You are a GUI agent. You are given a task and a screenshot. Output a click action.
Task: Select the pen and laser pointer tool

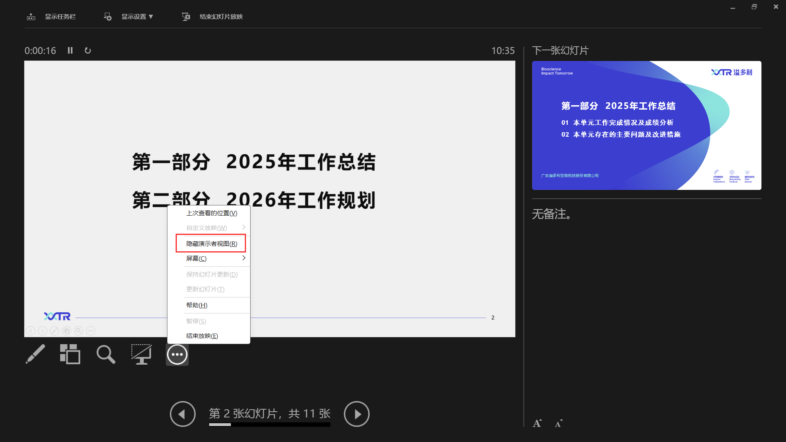coord(35,354)
